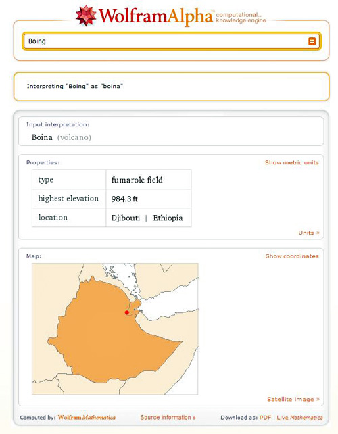Viewport: 338px width, 434px height.
Task: Show coordinates for the map
Action: [x=292, y=256]
